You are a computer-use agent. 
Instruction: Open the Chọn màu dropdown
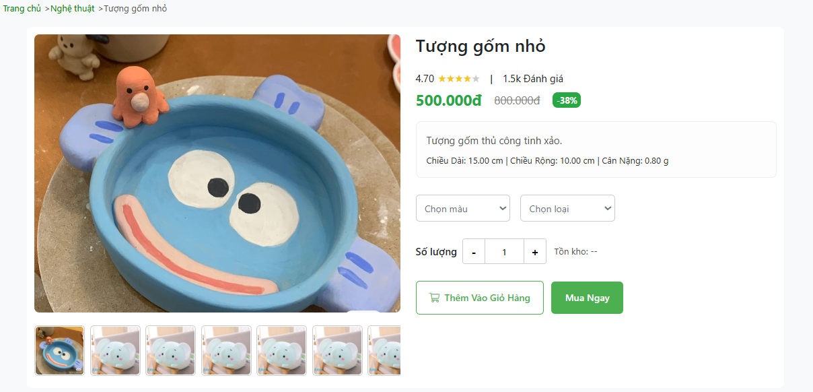tap(462, 208)
